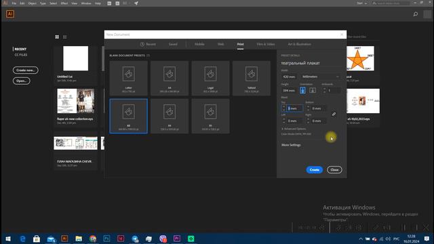The width and height of the screenshot is (434, 244).
Task: Open Photoshop from taskbar
Action: pyautogui.click(x=107, y=239)
